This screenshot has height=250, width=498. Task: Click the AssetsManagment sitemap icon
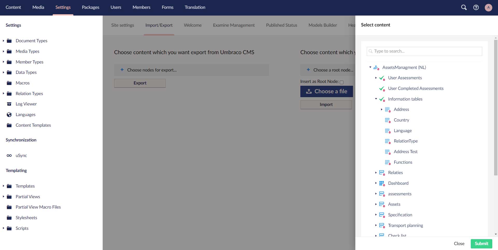376,68
